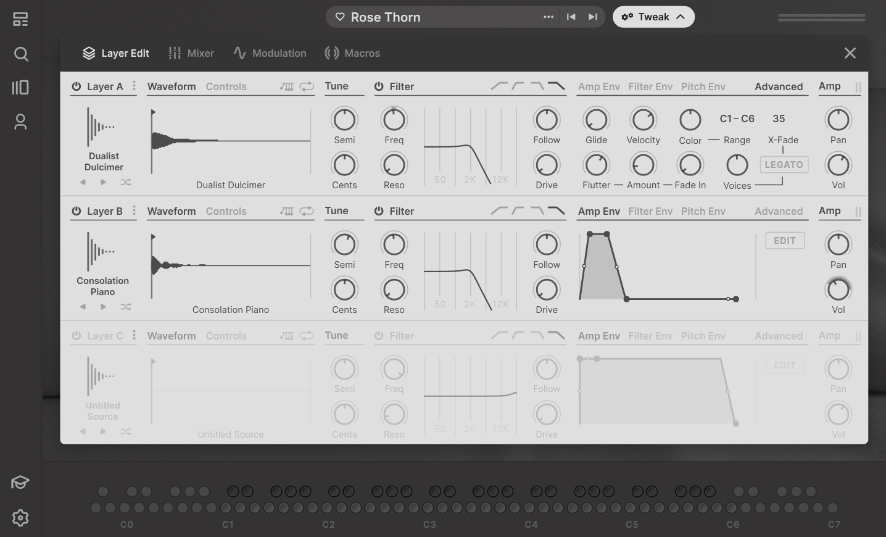
Task: Switch to the Modulation tab
Action: pyautogui.click(x=270, y=53)
